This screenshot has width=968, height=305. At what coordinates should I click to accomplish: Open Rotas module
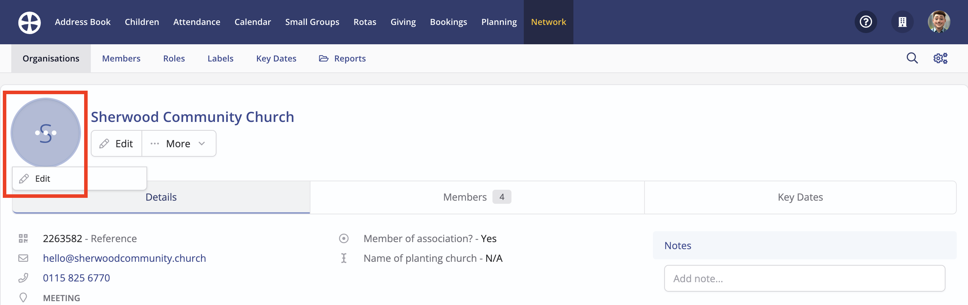(365, 22)
